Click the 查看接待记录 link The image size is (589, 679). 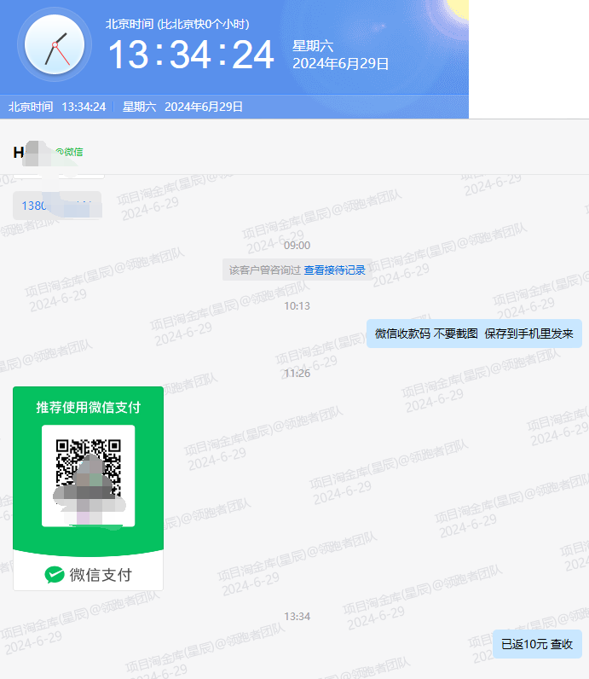pos(334,270)
